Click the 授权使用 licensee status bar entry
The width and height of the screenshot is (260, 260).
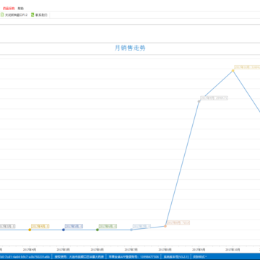[79, 257]
